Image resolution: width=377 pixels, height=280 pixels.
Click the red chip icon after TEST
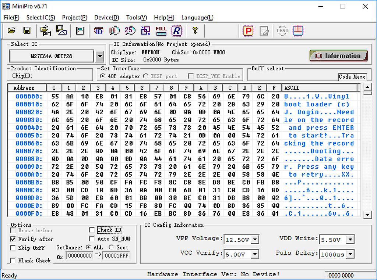(298, 30)
